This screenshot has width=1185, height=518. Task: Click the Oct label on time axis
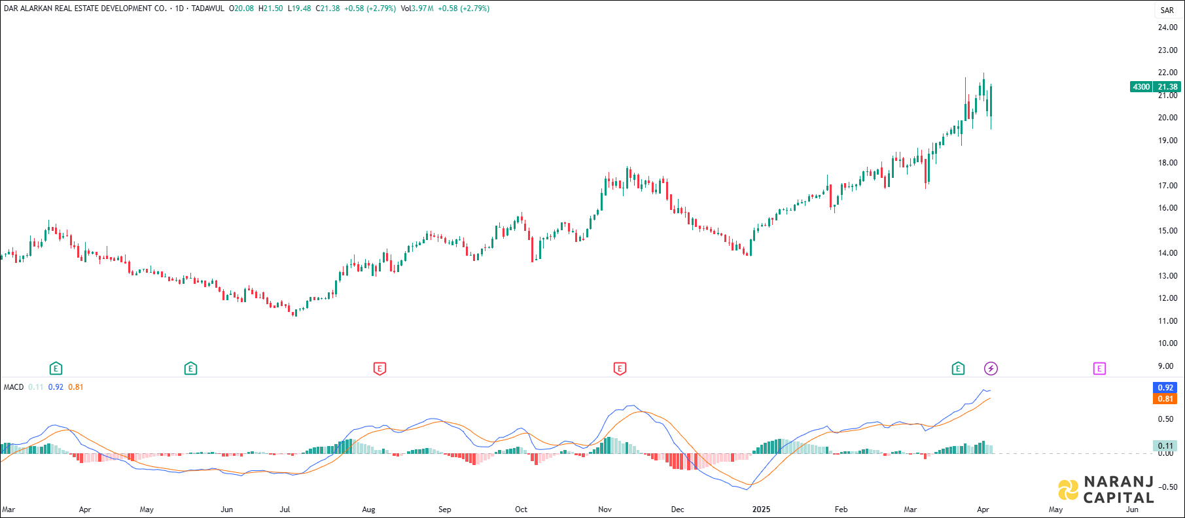(521, 509)
